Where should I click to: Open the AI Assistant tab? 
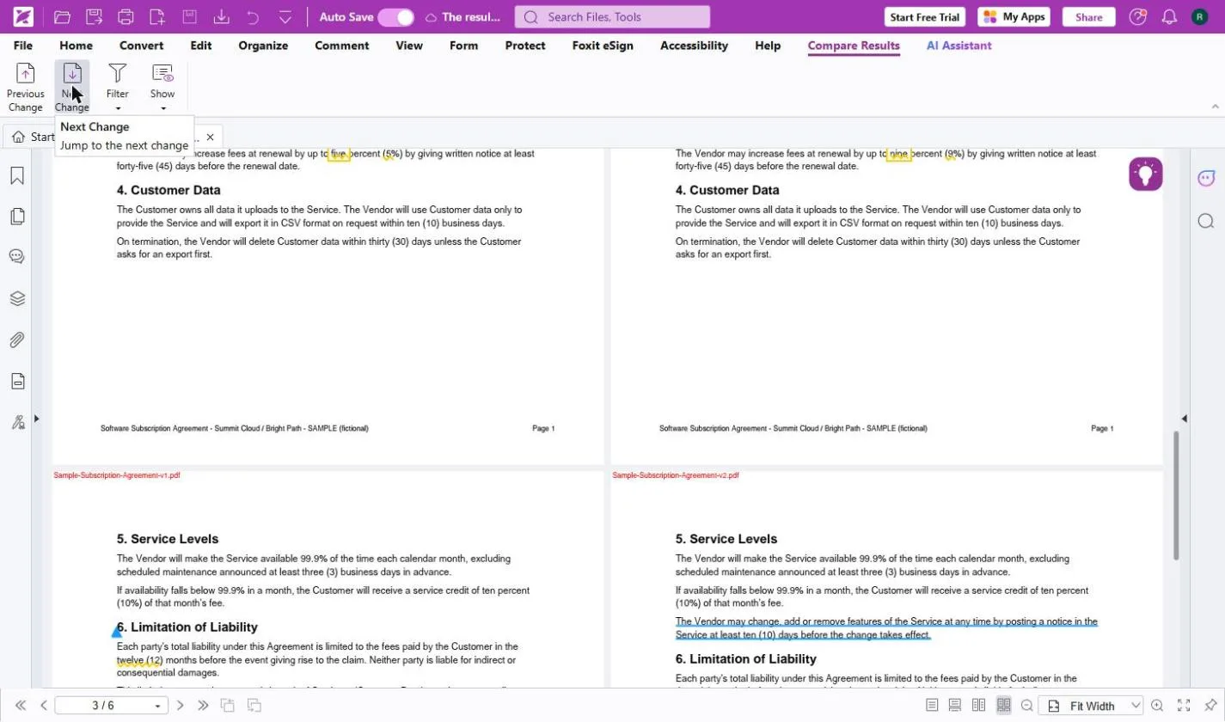[x=959, y=46]
